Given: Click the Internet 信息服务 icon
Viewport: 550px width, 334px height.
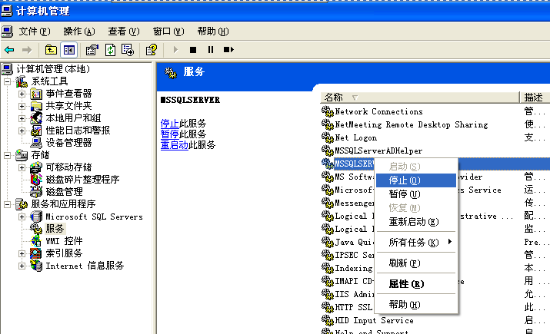Looking at the screenshot, I should 36,266.
